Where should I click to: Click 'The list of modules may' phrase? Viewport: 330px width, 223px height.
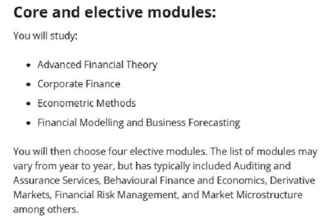[263, 152]
